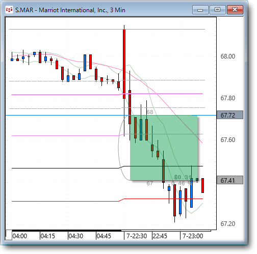This screenshot has width=257, height=254.
Task: Select the green profit zone rectangle
Action: tap(164, 148)
